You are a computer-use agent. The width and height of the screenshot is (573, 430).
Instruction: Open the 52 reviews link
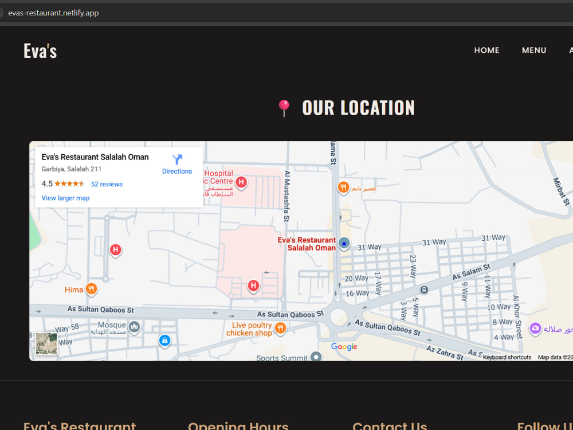(107, 184)
